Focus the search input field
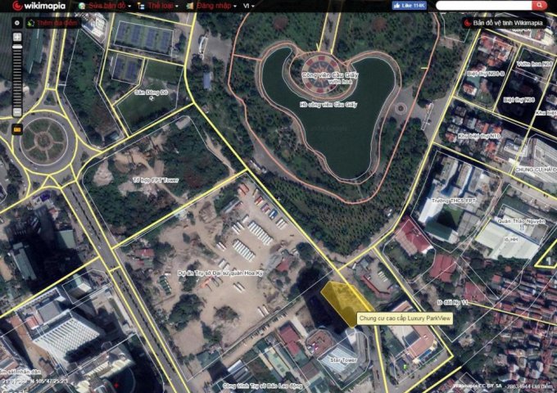Viewport: 557px width, 393px height. pyautogui.click(x=483, y=6)
